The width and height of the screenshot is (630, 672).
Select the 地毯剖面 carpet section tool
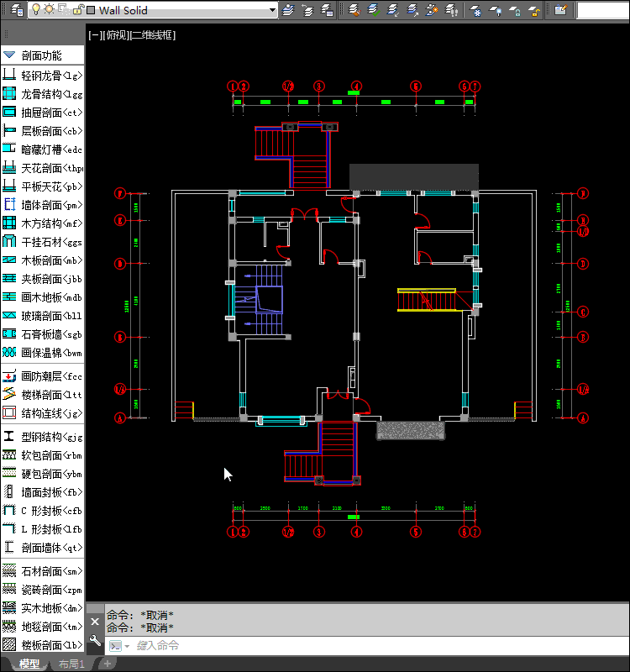tap(42, 626)
